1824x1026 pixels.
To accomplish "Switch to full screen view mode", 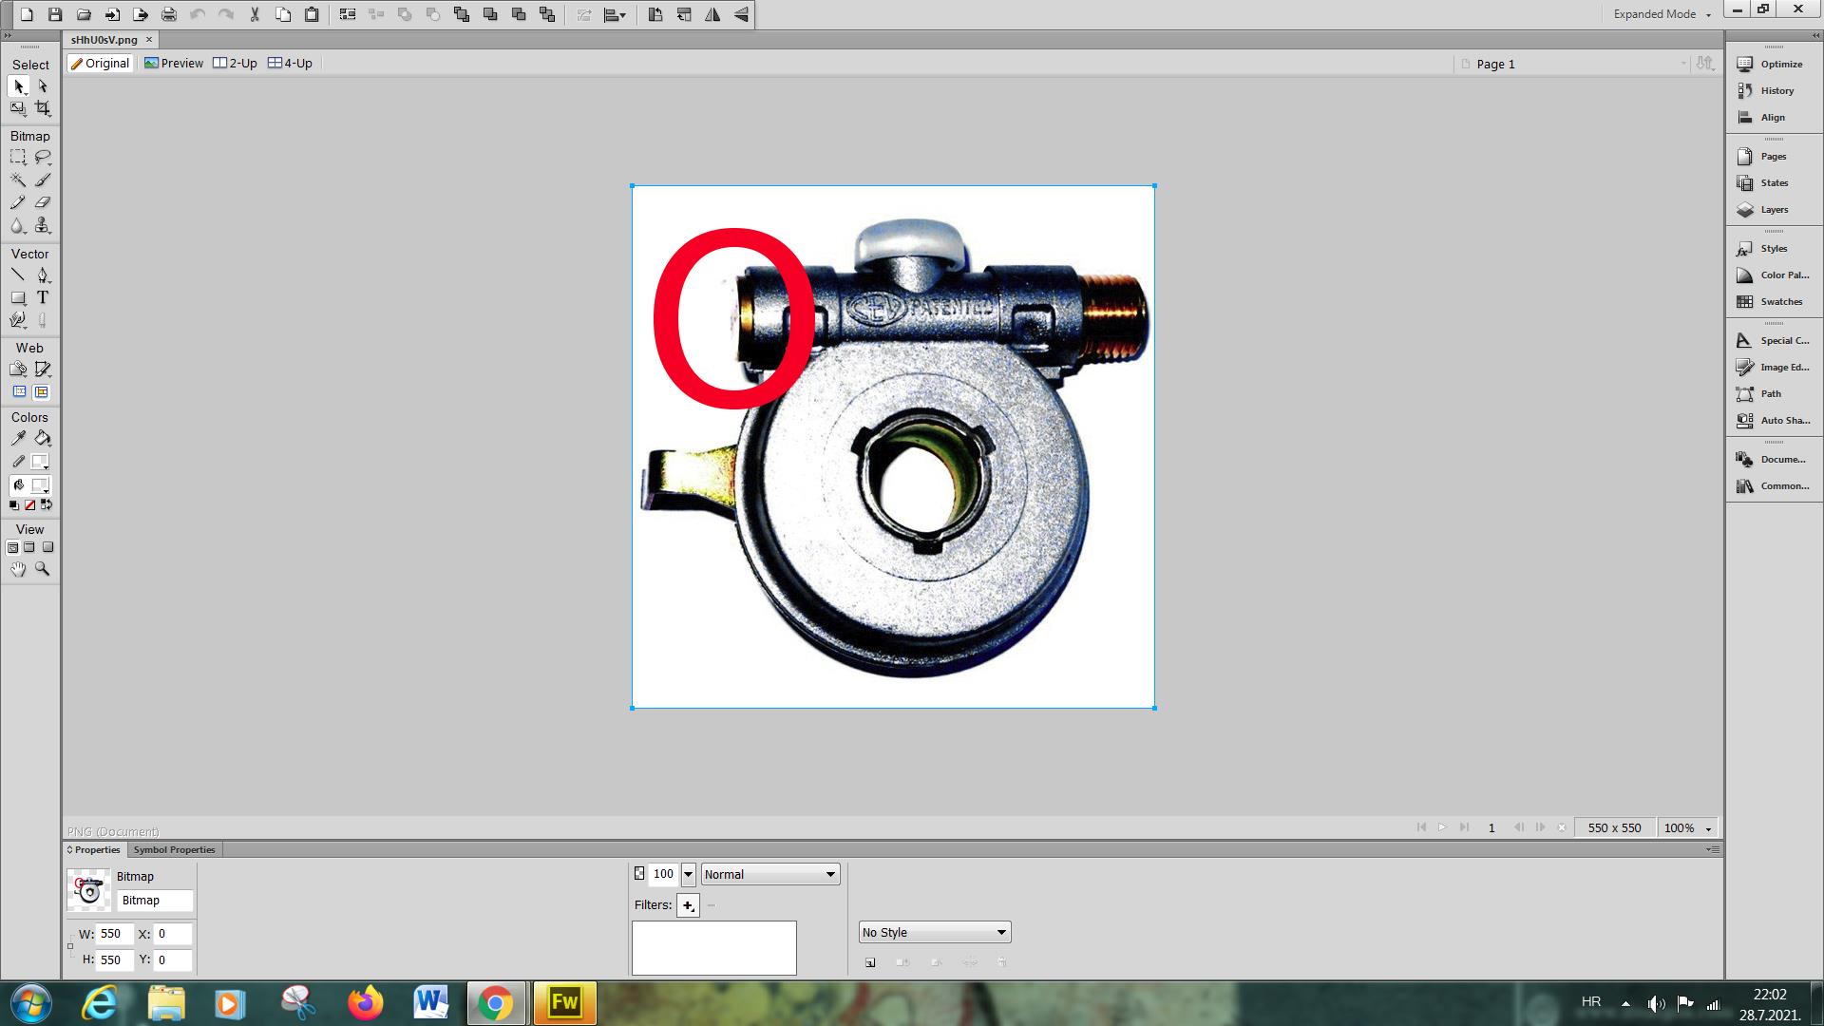I will tap(47, 547).
